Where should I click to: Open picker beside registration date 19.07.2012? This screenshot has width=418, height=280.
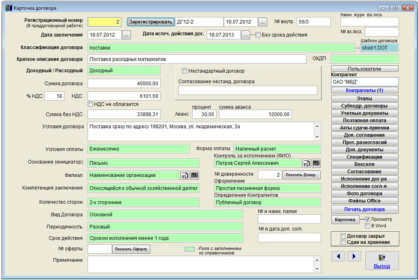point(263,22)
